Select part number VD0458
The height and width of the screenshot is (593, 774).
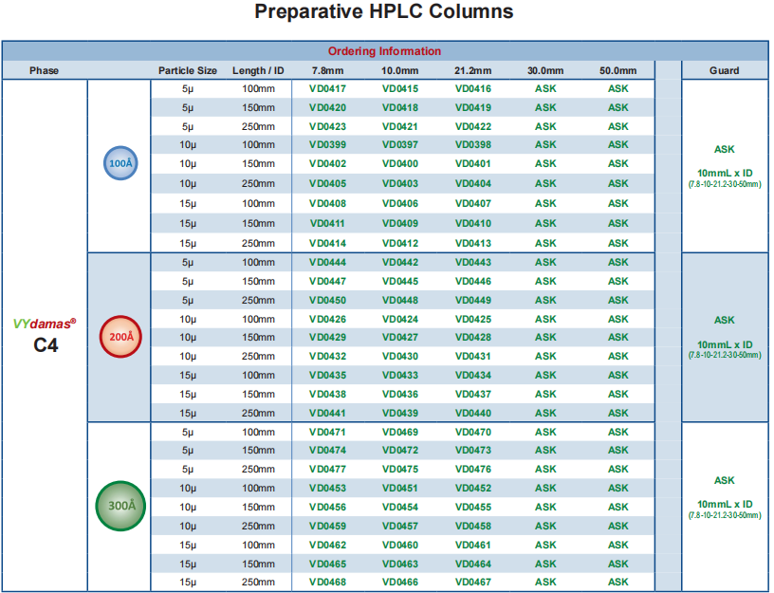coord(473,526)
